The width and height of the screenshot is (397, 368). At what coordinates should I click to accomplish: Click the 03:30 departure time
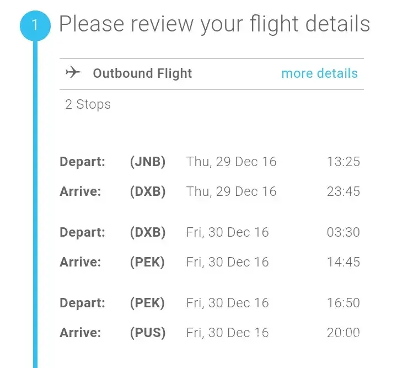point(343,232)
